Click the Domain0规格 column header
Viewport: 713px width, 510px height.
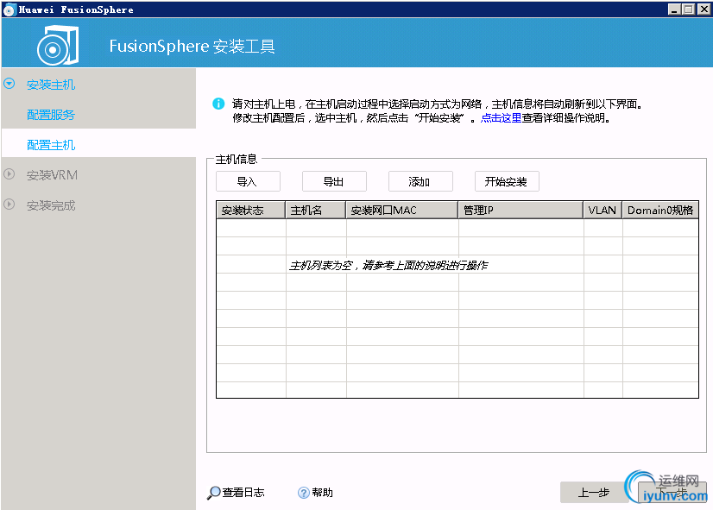pyautogui.click(x=660, y=210)
